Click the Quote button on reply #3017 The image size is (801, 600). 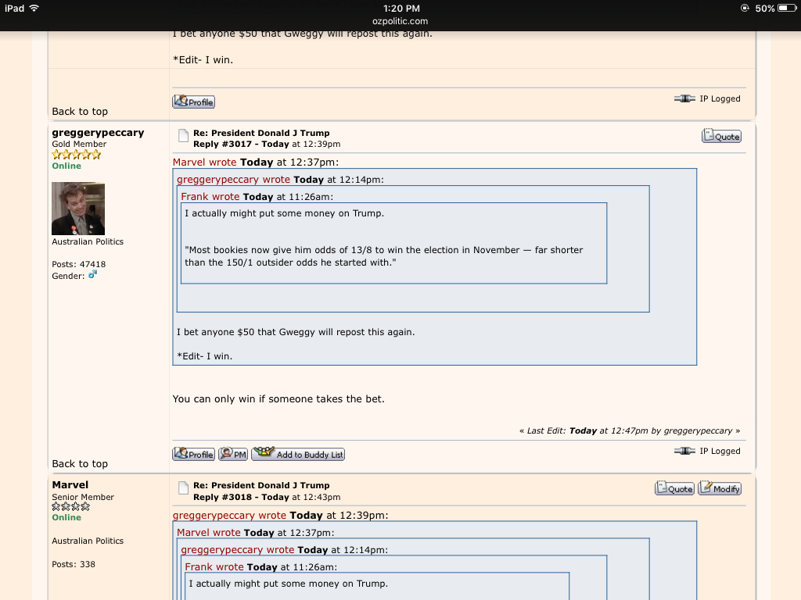[x=721, y=137]
